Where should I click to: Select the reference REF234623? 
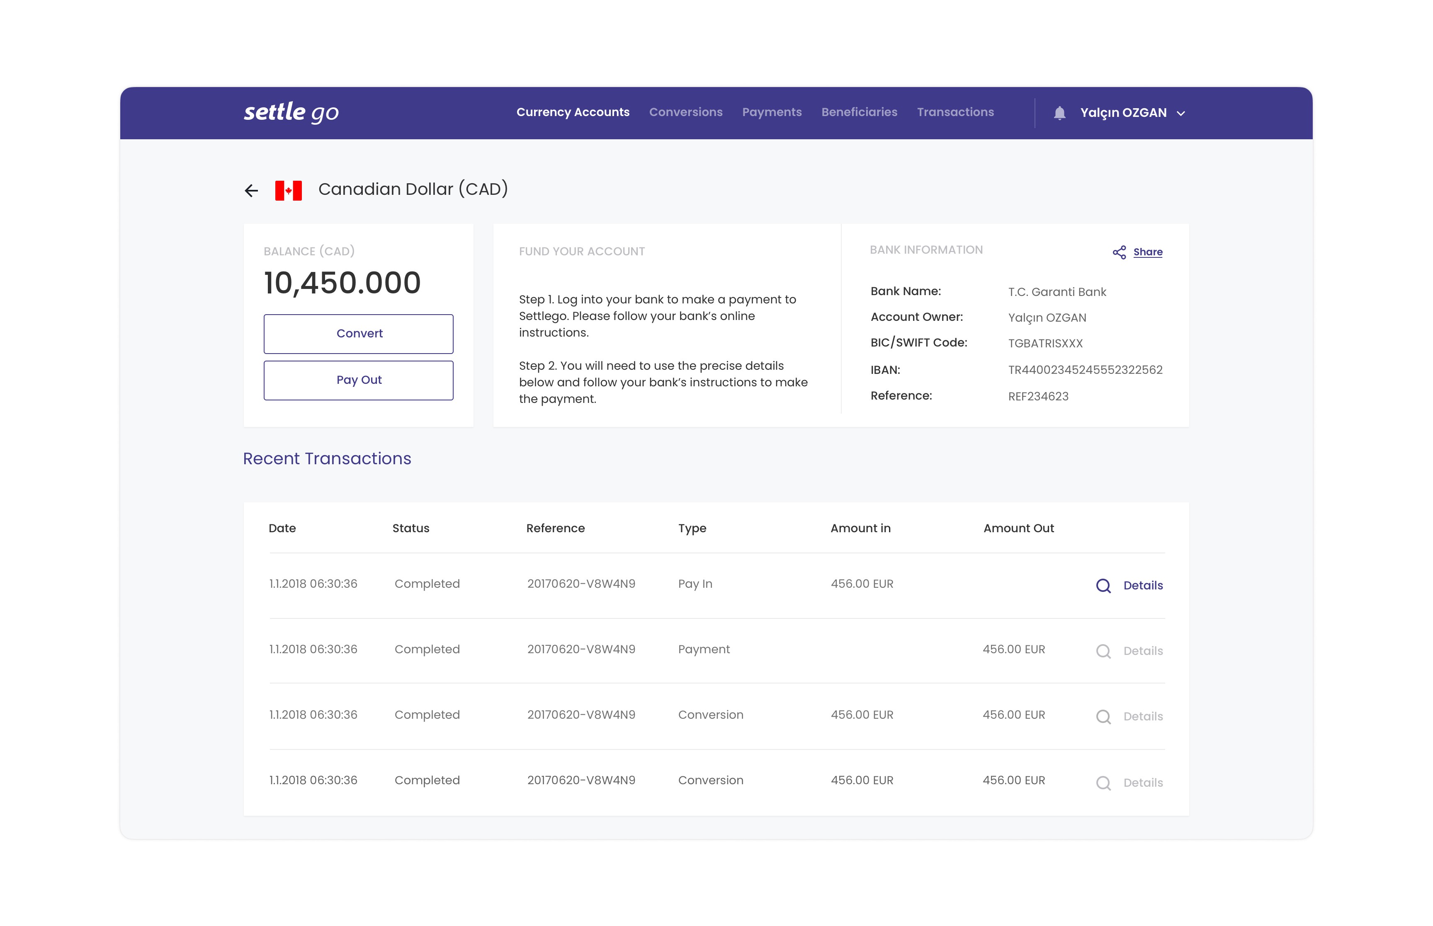click(1038, 397)
